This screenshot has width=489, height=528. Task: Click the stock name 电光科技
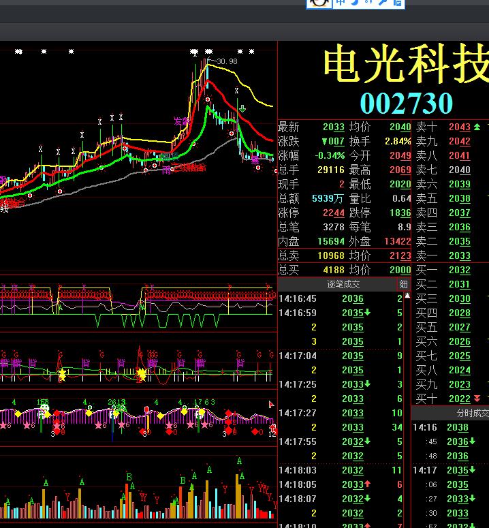(x=406, y=64)
